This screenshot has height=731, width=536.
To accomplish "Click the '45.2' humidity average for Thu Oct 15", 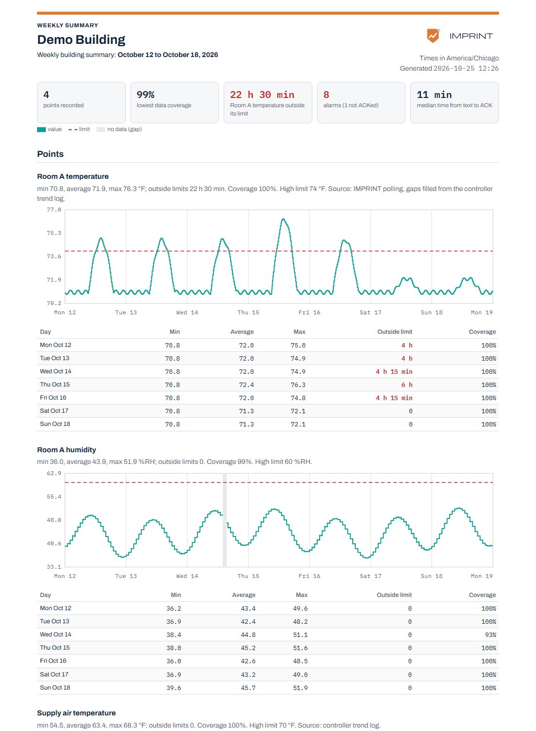I will pyautogui.click(x=248, y=648).
